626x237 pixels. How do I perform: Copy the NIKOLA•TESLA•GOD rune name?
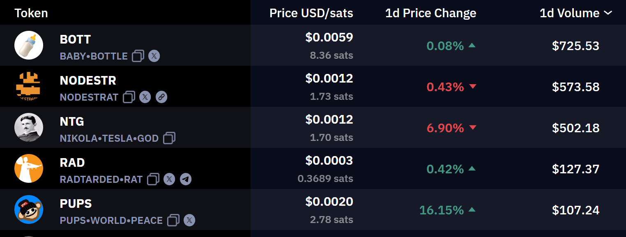(x=169, y=138)
